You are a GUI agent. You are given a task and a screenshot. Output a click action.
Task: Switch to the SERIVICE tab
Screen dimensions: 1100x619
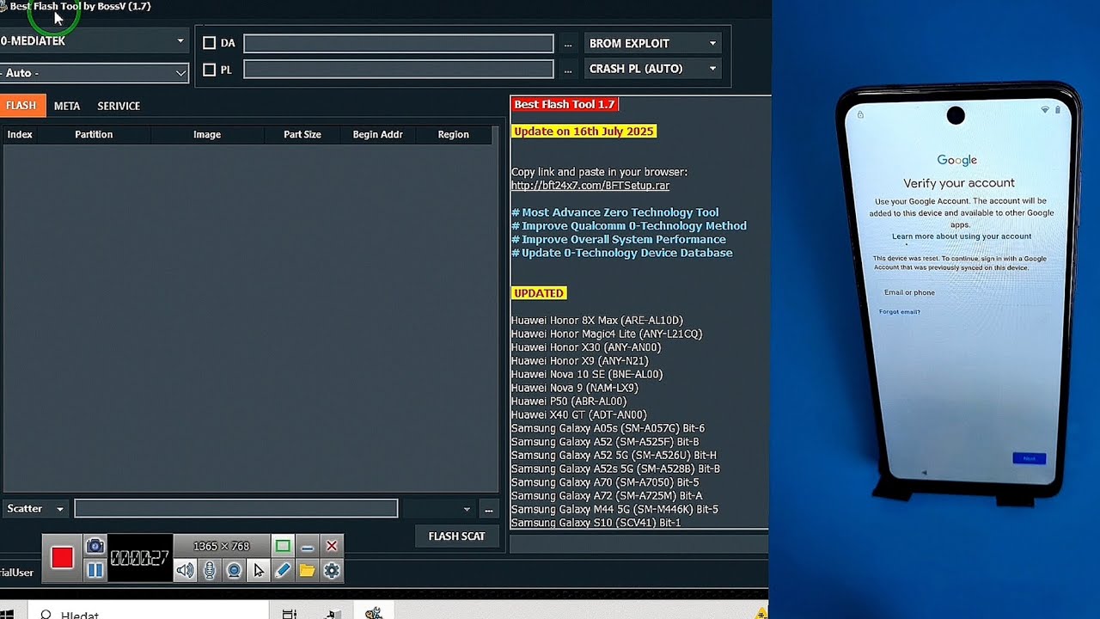pyautogui.click(x=119, y=106)
